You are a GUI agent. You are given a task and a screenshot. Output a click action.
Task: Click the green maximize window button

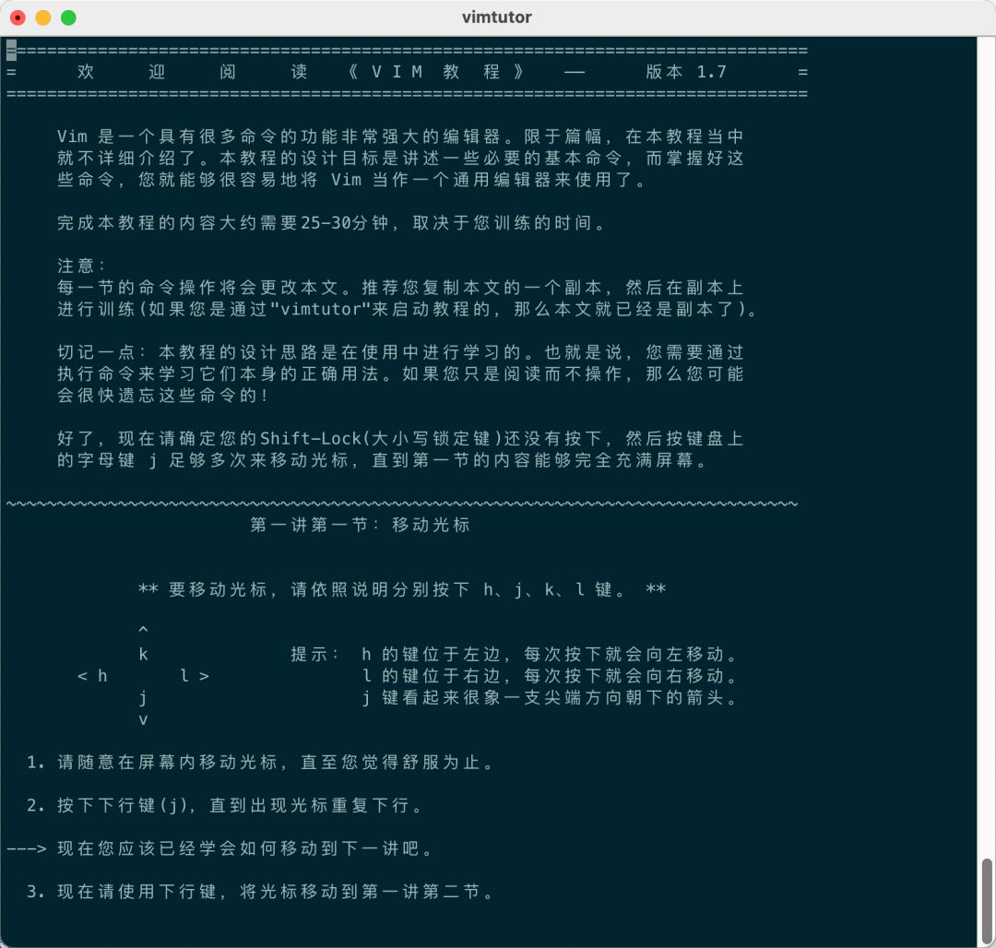pos(68,18)
